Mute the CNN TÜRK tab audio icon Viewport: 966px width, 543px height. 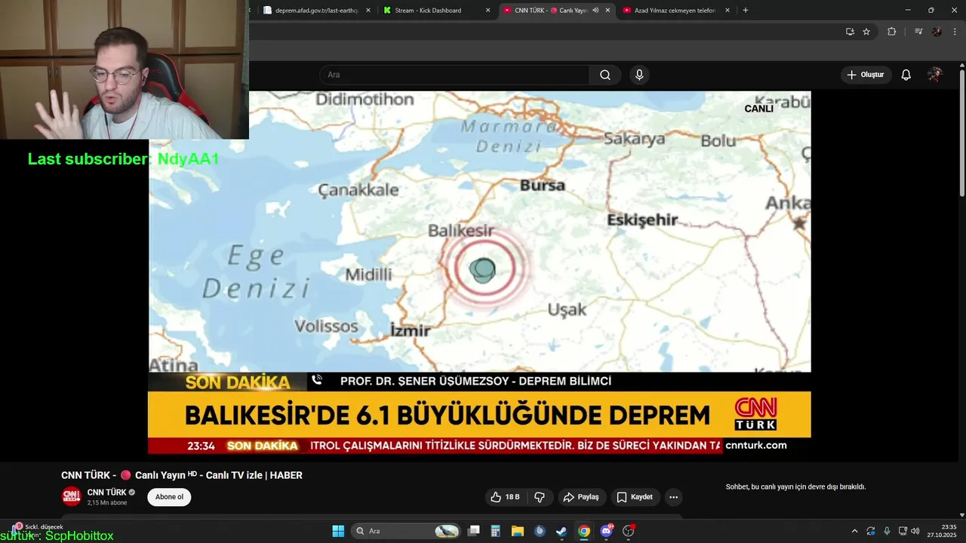(595, 11)
